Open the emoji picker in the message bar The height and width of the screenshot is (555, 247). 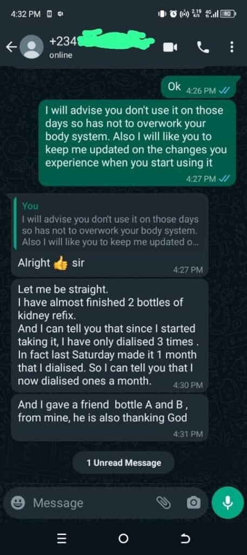point(18,502)
